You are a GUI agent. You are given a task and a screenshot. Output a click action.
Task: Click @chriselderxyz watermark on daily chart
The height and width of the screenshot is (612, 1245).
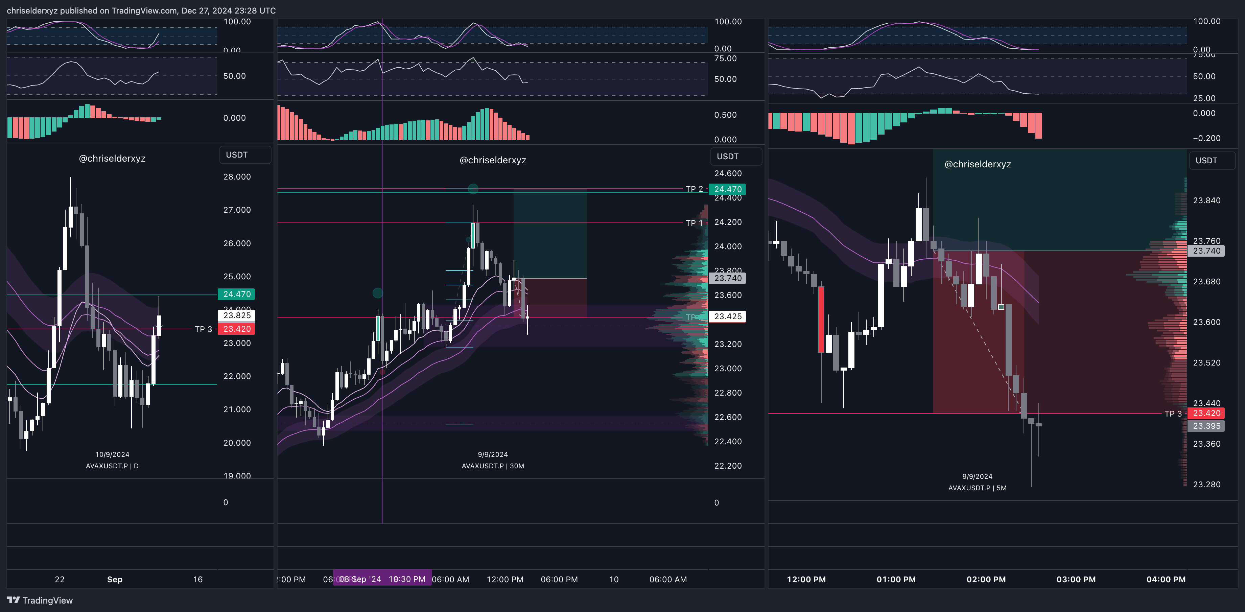(x=112, y=159)
